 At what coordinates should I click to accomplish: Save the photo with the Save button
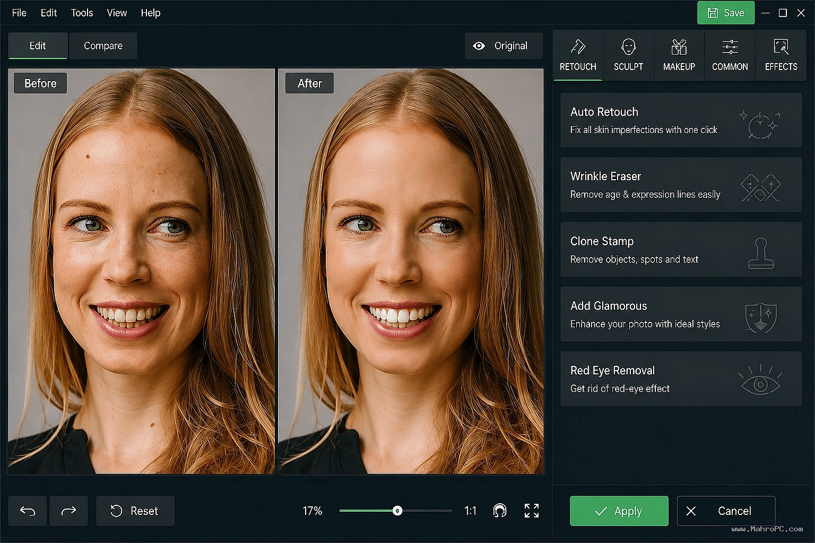pos(726,13)
